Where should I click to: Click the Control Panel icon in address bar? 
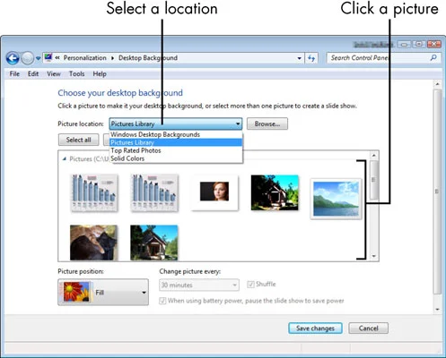(48, 57)
